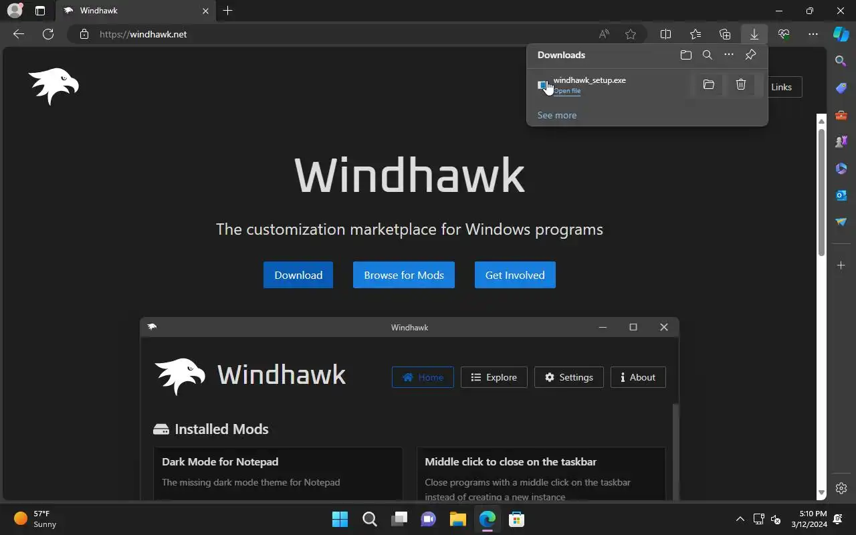The width and height of the screenshot is (856, 535).
Task: Add page to favorites star
Action: [x=631, y=34]
